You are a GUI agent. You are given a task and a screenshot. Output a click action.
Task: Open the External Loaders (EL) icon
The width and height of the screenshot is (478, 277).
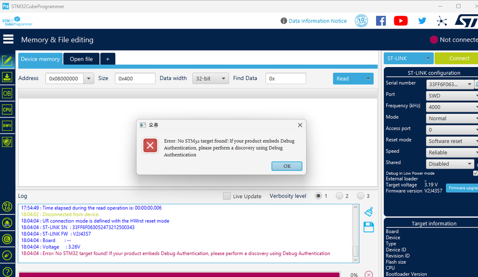[x=7, y=239]
